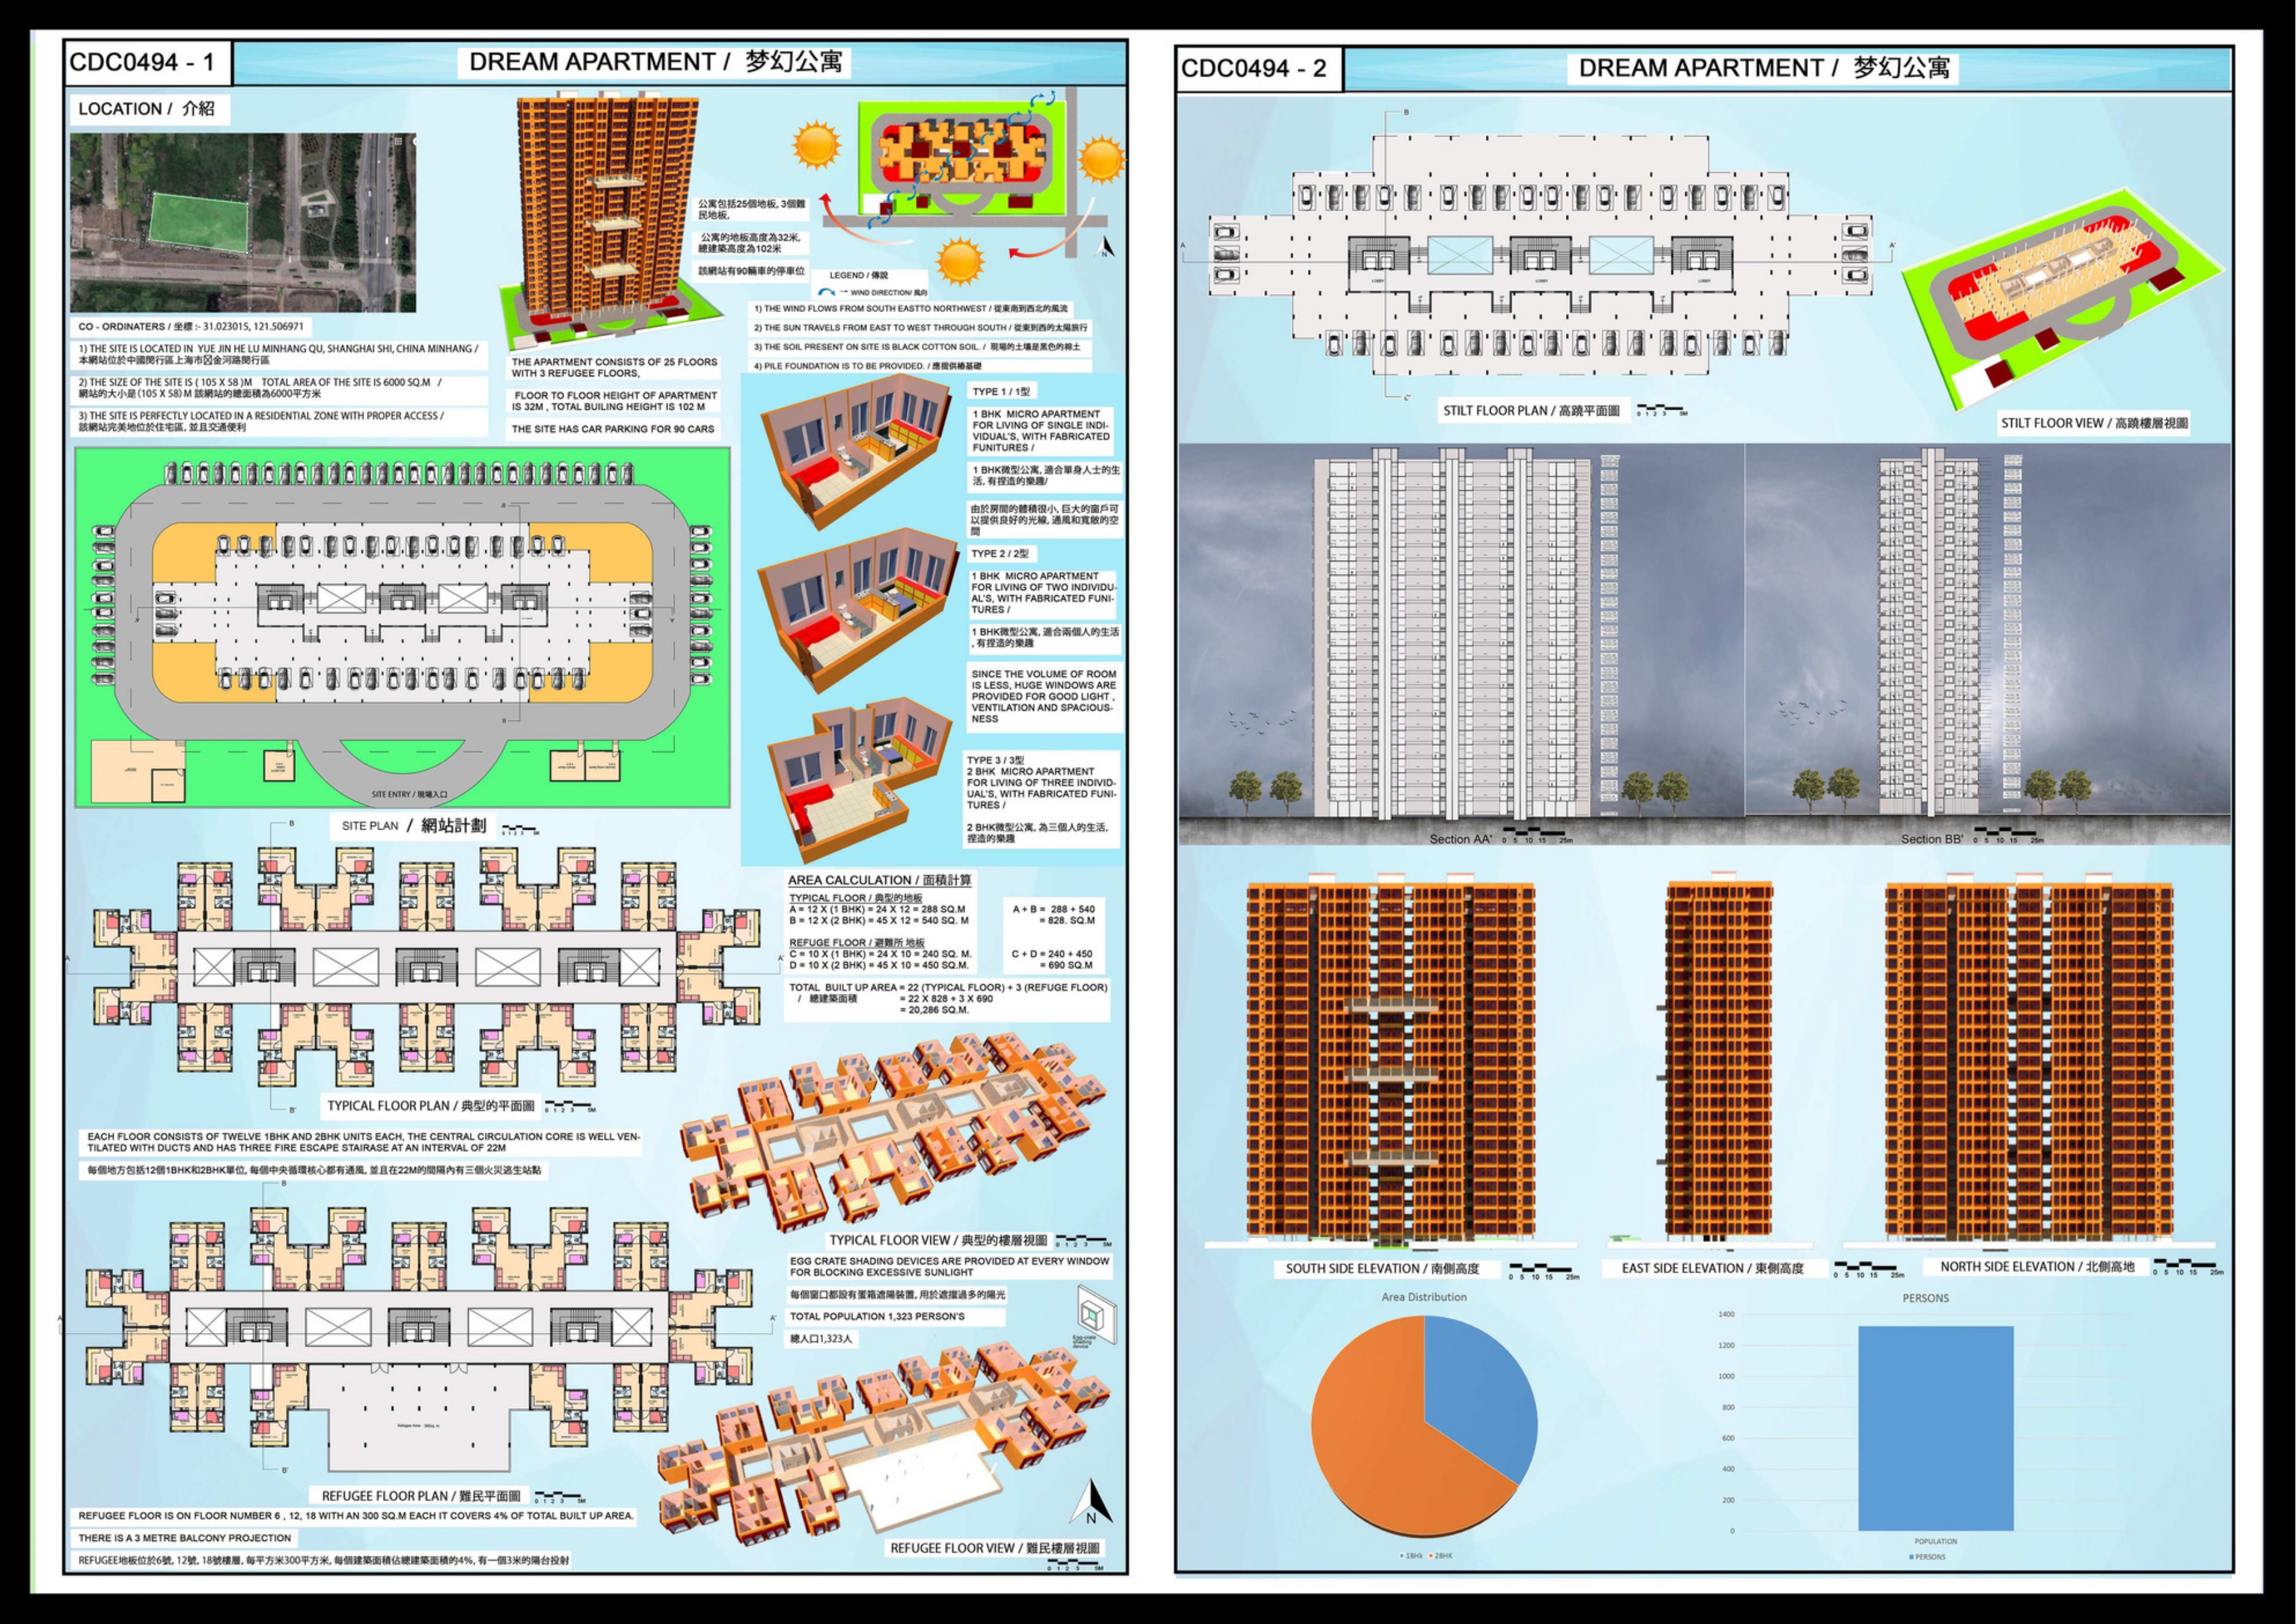
Task: Select the CDC0494 - 2 sheet label
Action: pos(1253,68)
